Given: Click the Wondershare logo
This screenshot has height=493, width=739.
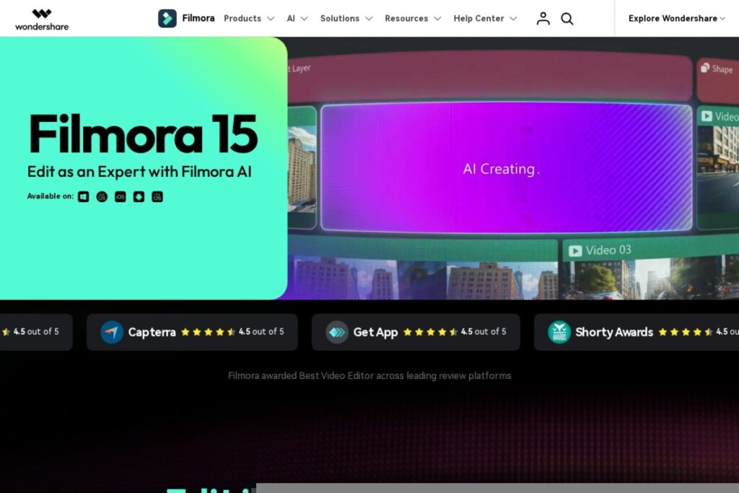Looking at the screenshot, I should click(x=42, y=19).
